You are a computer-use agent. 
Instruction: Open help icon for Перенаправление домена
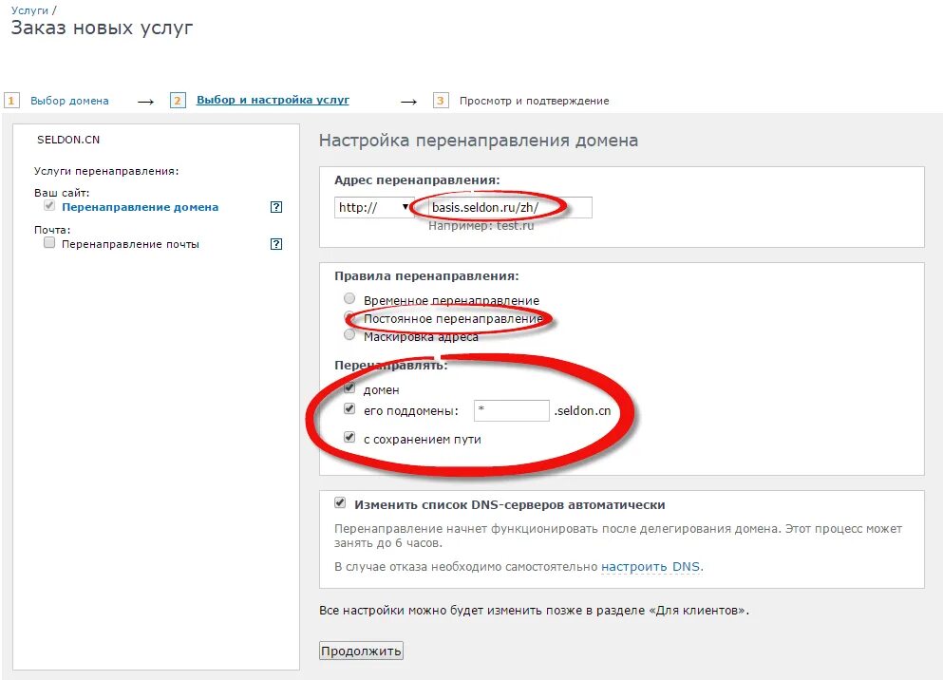pos(276,207)
